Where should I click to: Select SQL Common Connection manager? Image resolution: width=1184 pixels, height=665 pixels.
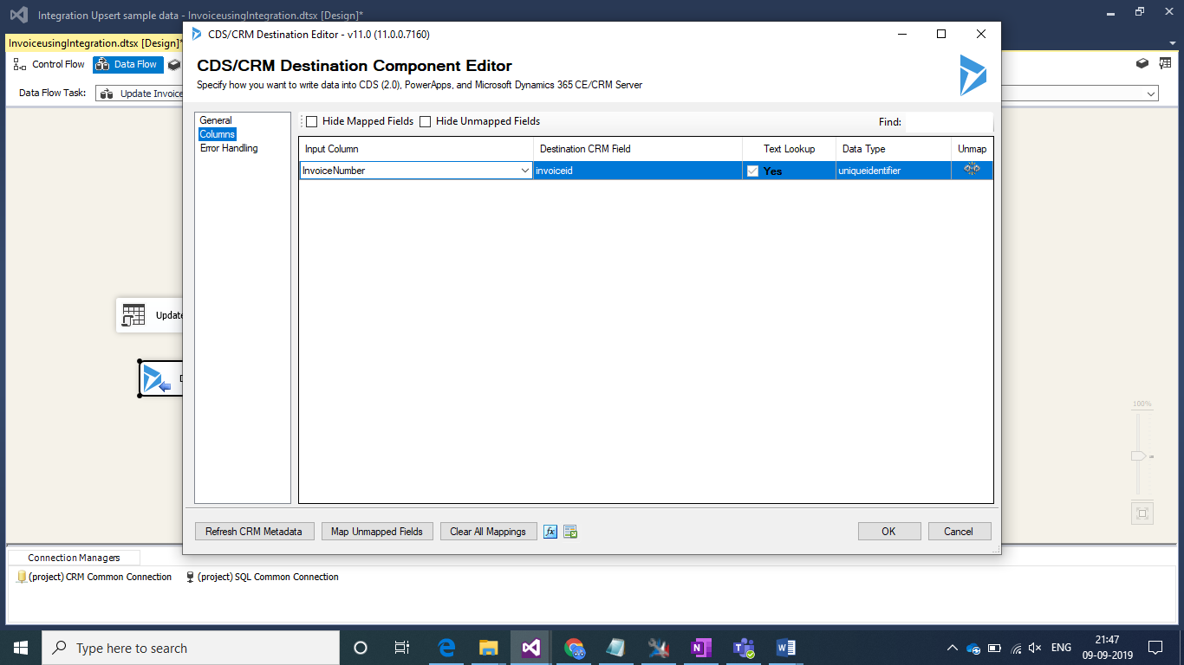(263, 577)
